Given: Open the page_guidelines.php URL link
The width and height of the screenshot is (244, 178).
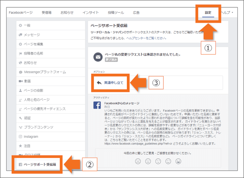Looking at the screenshot, I should click(138, 144).
